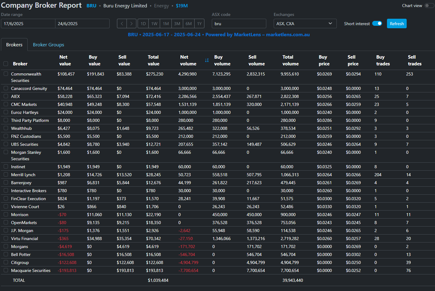The width and height of the screenshot is (435, 291).
Task: Select the 1W range button
Action: [155, 24]
